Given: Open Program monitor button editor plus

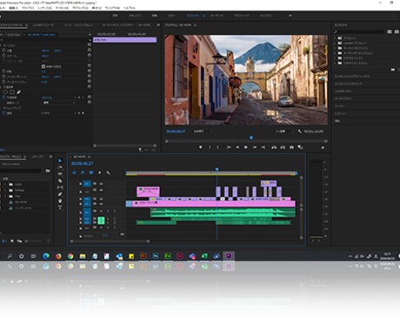Looking at the screenshot, I should (x=323, y=147).
